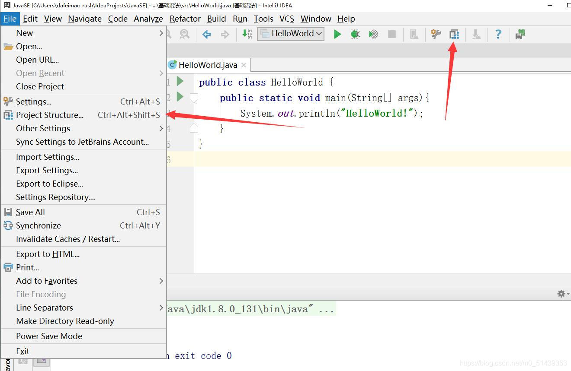Click the Debug bug icon
The height and width of the screenshot is (371, 571).
[x=355, y=34]
